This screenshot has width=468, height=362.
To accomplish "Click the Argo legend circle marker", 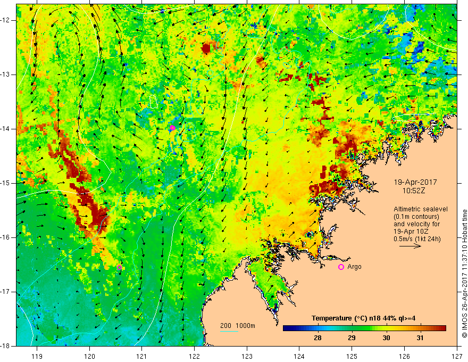I will coord(341,267).
